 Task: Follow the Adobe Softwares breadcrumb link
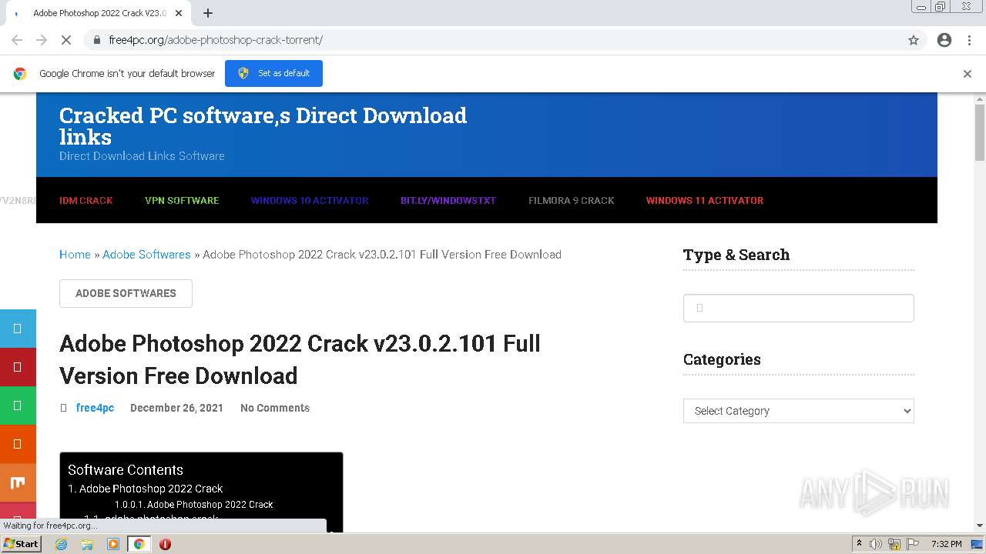146,255
